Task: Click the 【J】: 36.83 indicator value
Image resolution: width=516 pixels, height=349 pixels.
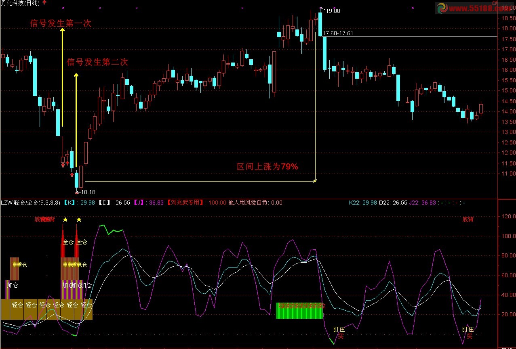Action: pos(148,203)
